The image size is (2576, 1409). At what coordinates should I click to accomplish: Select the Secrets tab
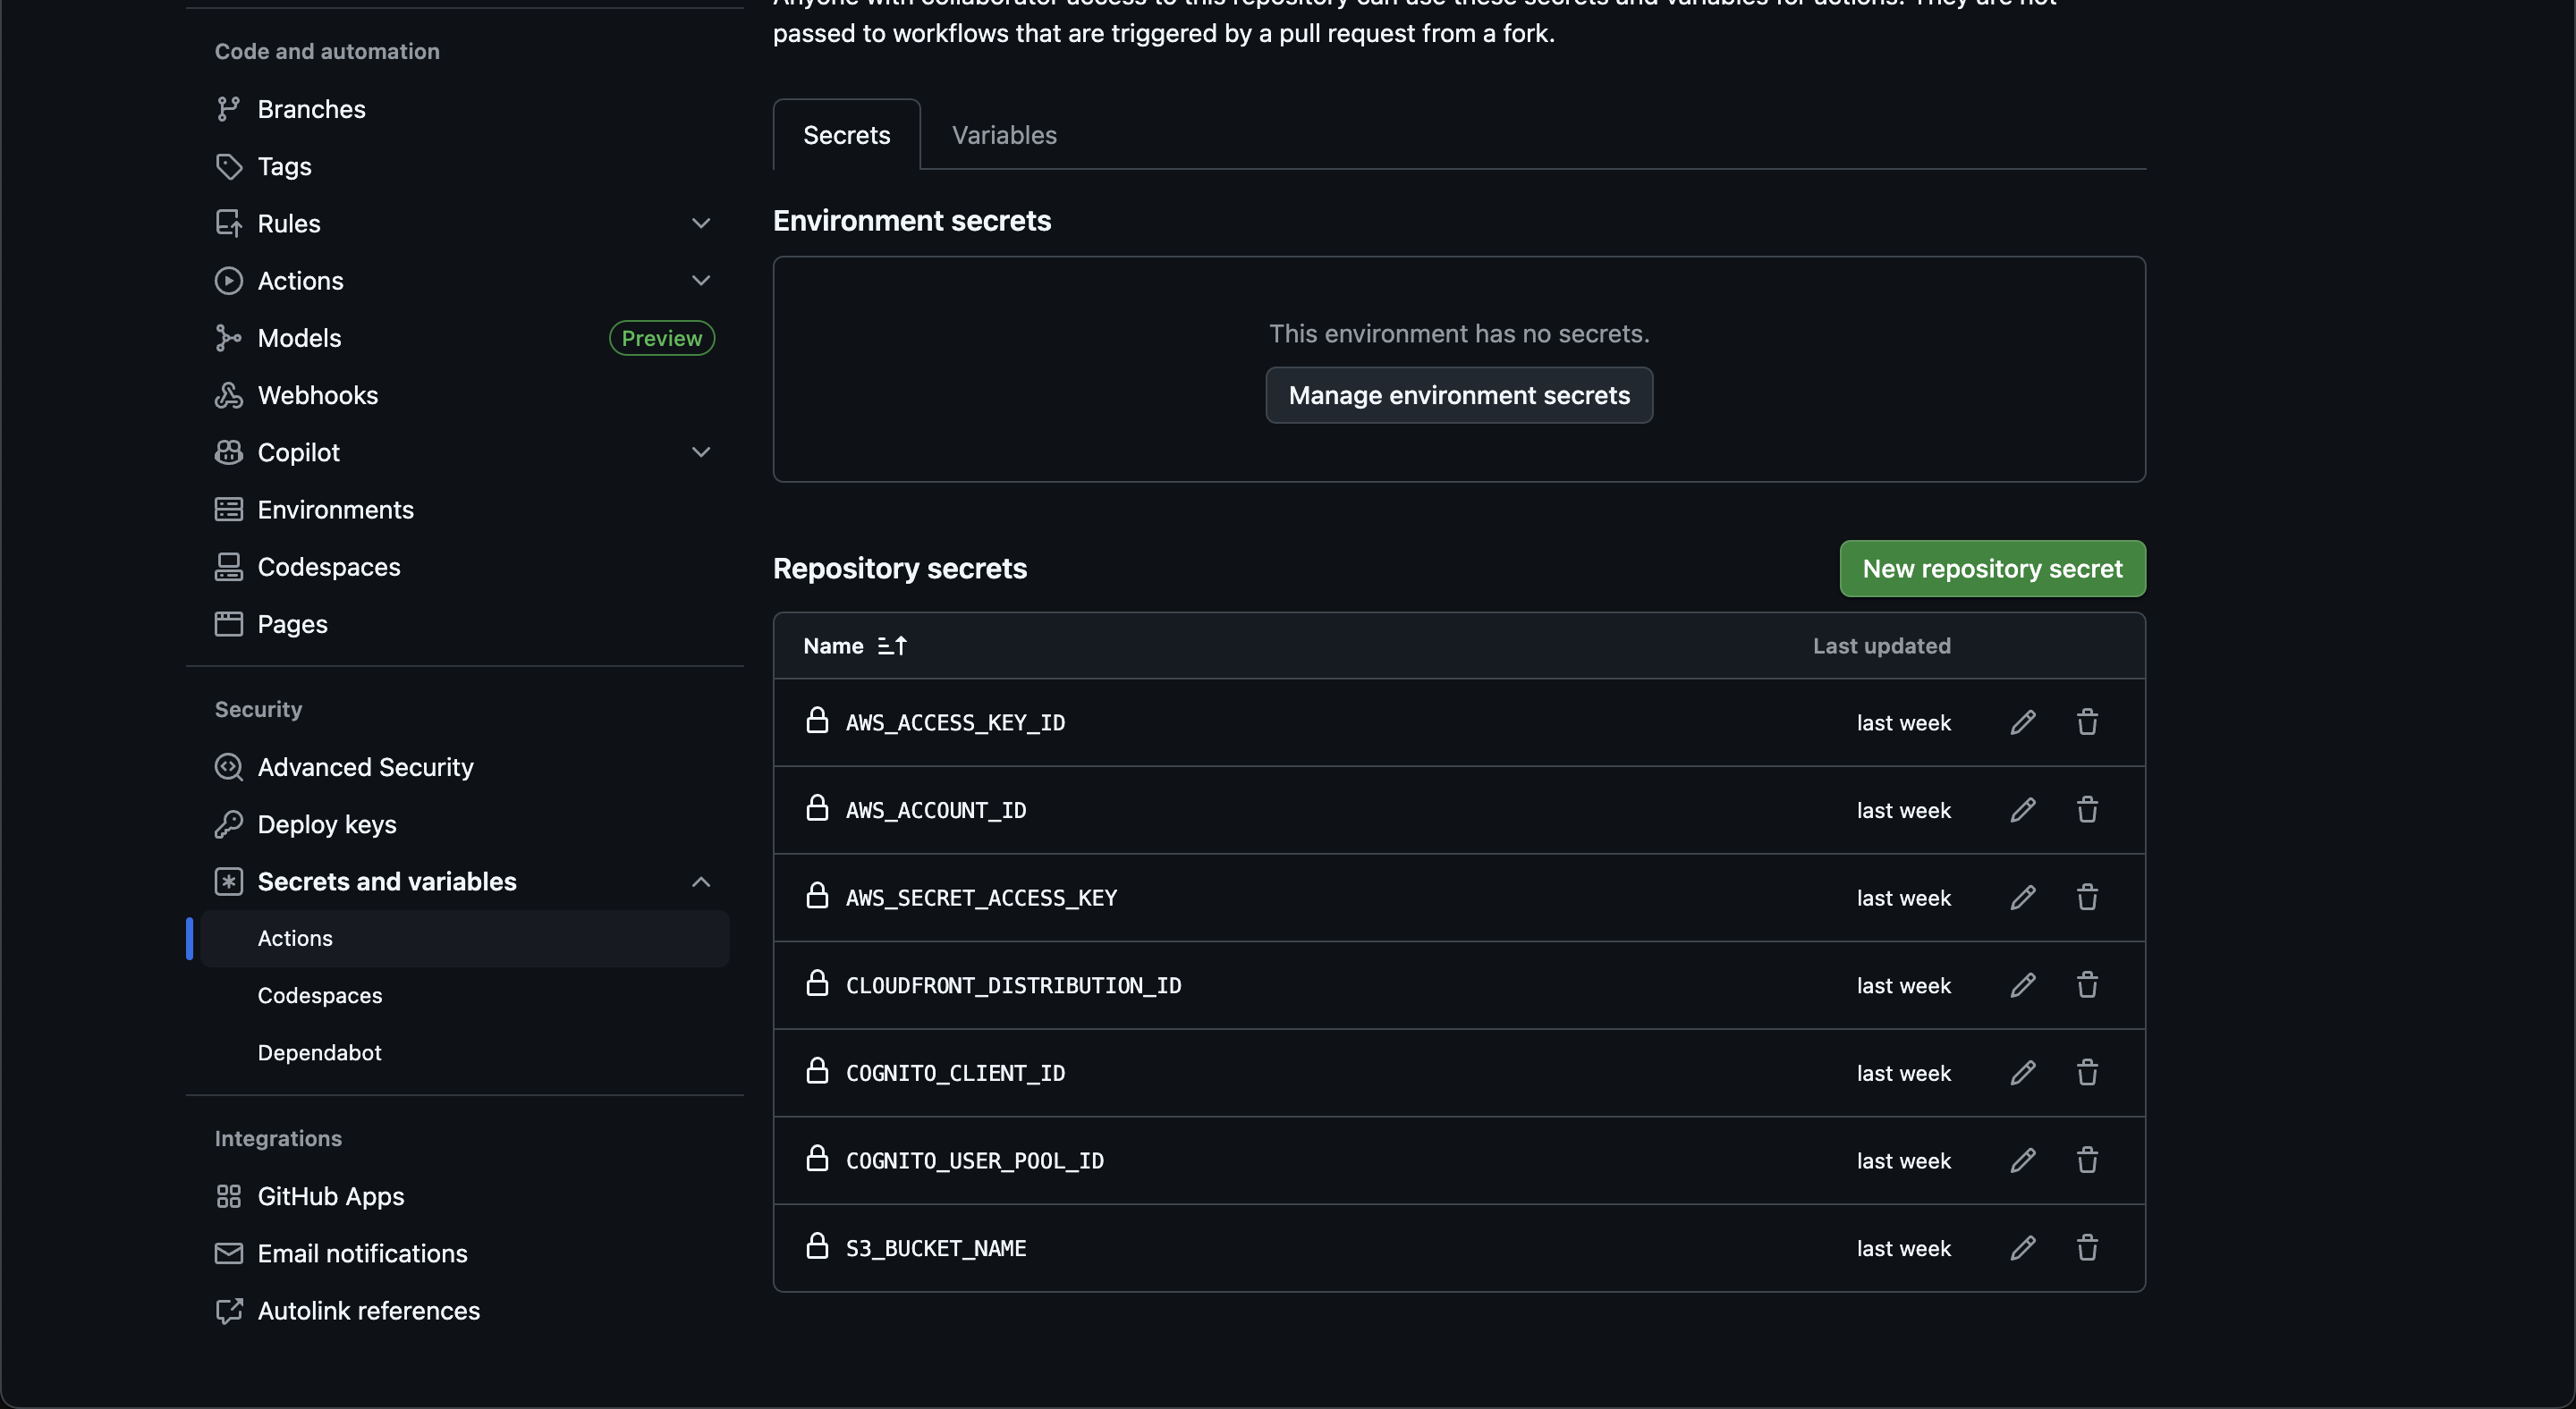pyautogui.click(x=846, y=135)
